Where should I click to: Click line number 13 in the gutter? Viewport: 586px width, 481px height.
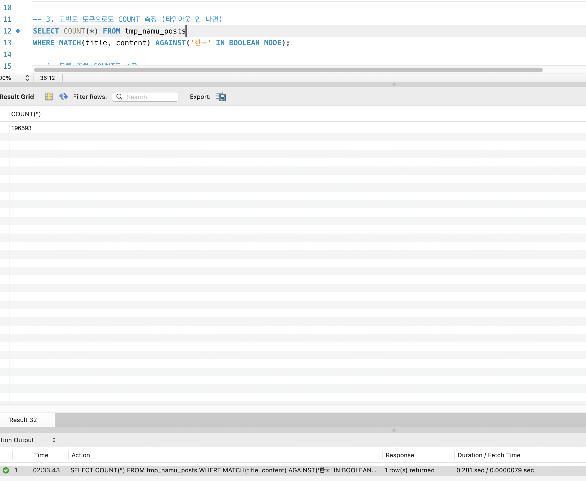7,43
